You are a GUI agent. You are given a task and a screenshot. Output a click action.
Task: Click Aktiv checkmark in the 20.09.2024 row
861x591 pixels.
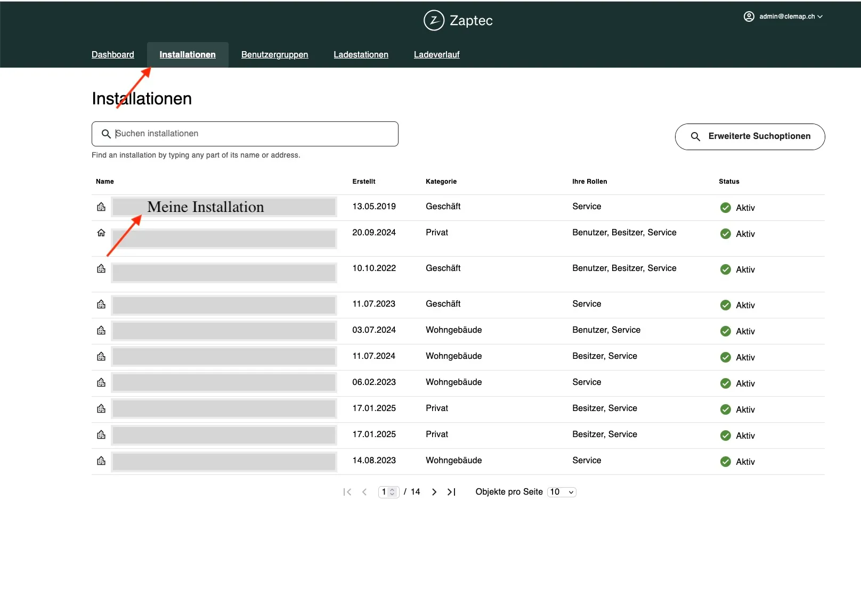(x=725, y=234)
